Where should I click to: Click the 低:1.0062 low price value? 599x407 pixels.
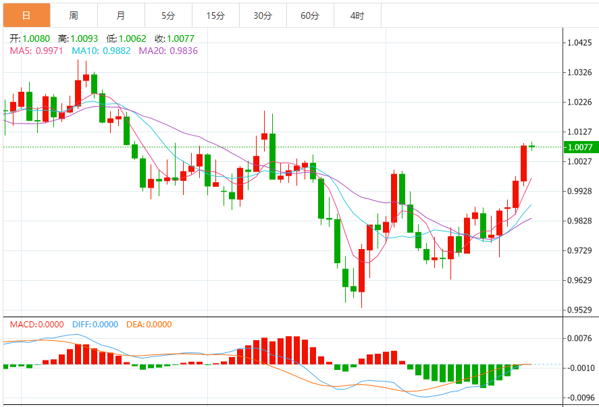pos(126,38)
